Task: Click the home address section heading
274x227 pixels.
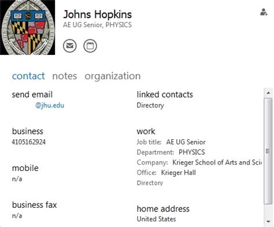Action: (163, 209)
